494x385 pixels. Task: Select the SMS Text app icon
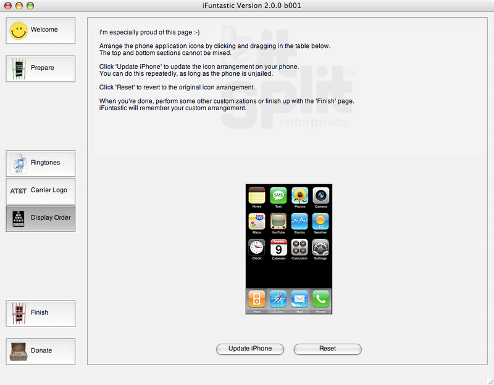coord(278,195)
